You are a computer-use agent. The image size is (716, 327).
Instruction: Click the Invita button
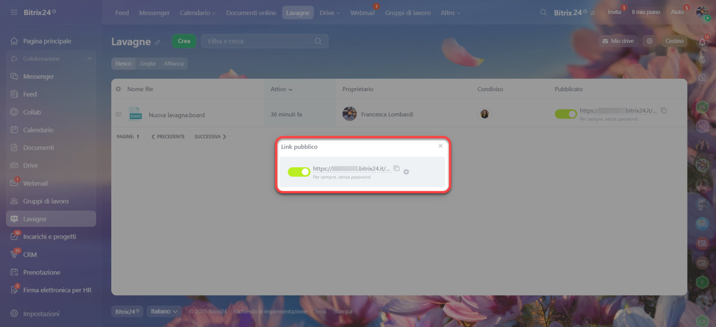tap(614, 12)
